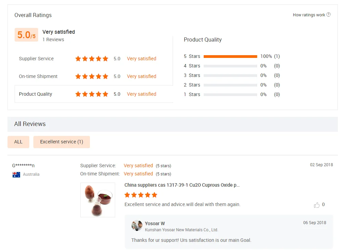The image size is (343, 250).
Task: Click Kunshan Yosoar New Materials company name
Action: coord(182,230)
